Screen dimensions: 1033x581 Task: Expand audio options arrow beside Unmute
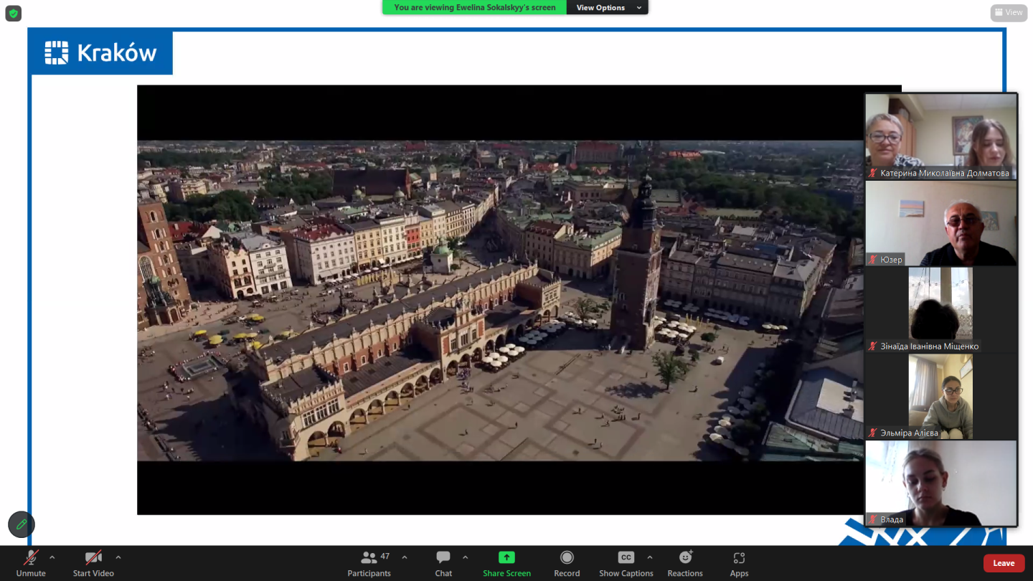[x=52, y=557]
